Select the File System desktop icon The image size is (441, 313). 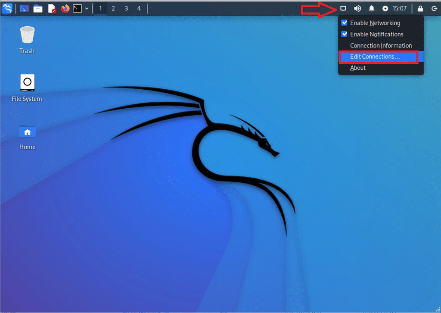click(x=27, y=88)
